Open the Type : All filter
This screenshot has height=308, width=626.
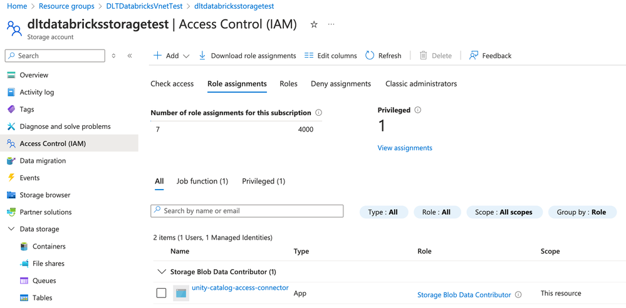pos(383,212)
